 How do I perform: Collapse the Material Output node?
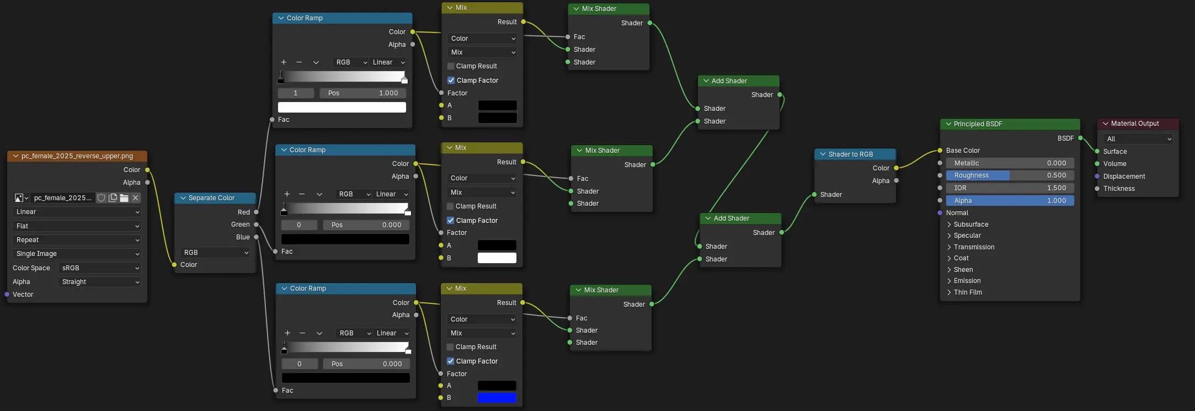(x=1106, y=124)
